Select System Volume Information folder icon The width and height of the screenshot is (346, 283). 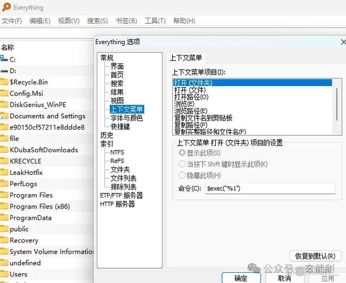coord(4,252)
